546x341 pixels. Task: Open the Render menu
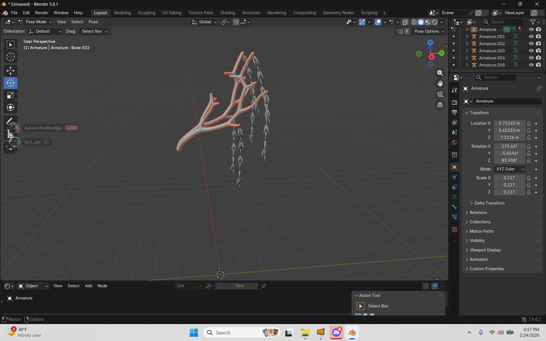[x=42, y=13]
